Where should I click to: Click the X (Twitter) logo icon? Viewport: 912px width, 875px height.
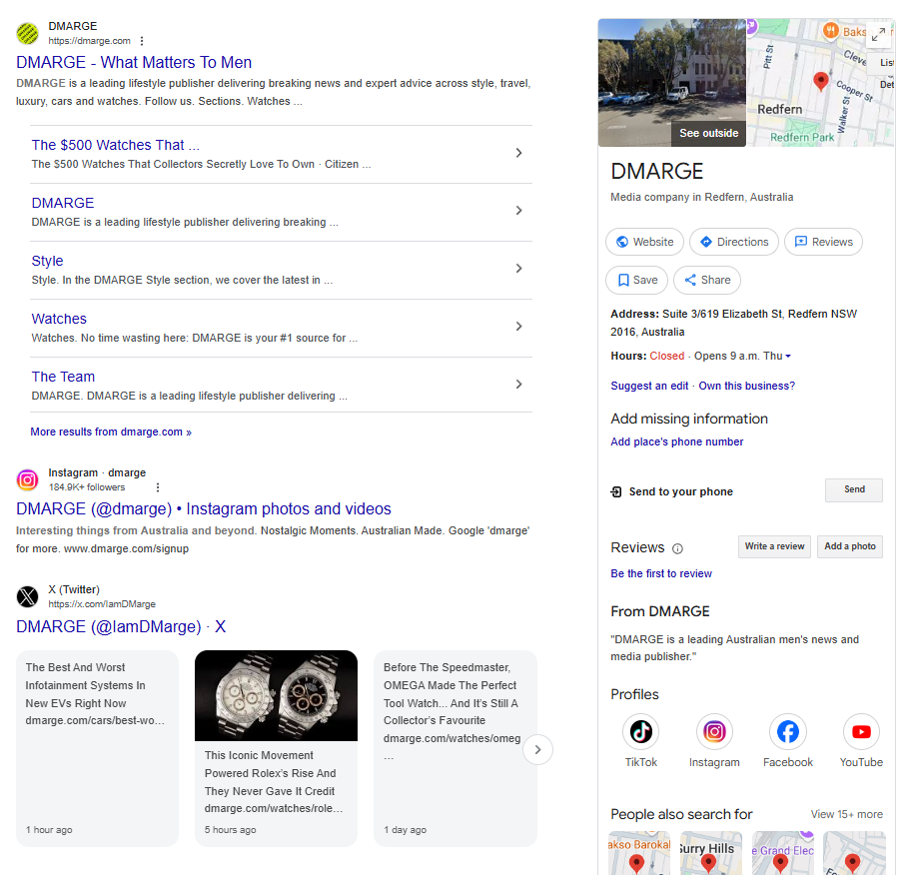point(27,597)
